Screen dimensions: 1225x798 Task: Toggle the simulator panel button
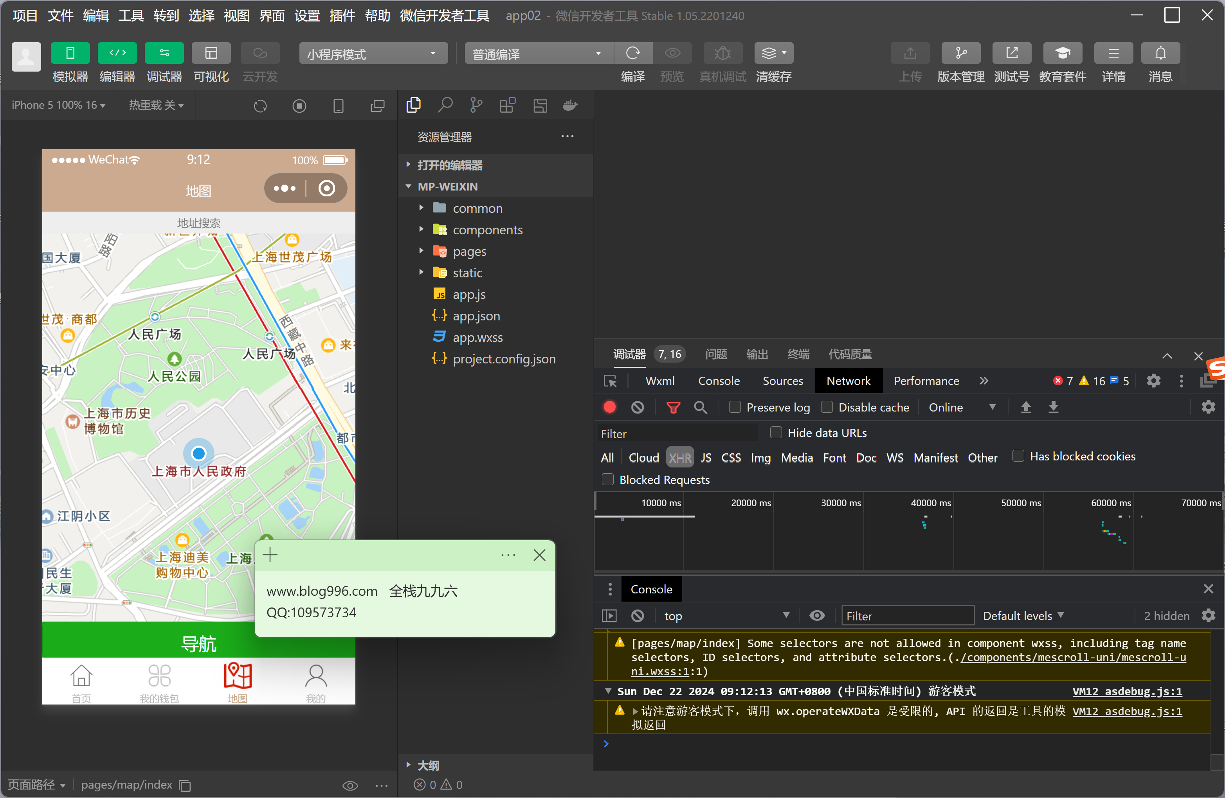point(70,54)
